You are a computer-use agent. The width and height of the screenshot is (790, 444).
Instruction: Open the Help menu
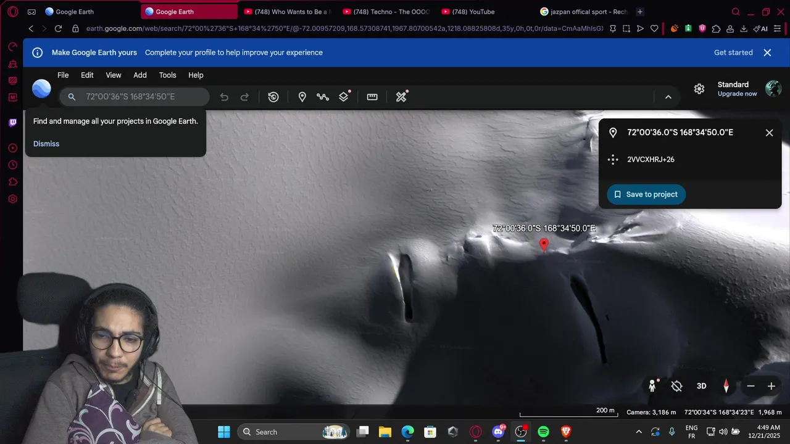pyautogui.click(x=196, y=75)
